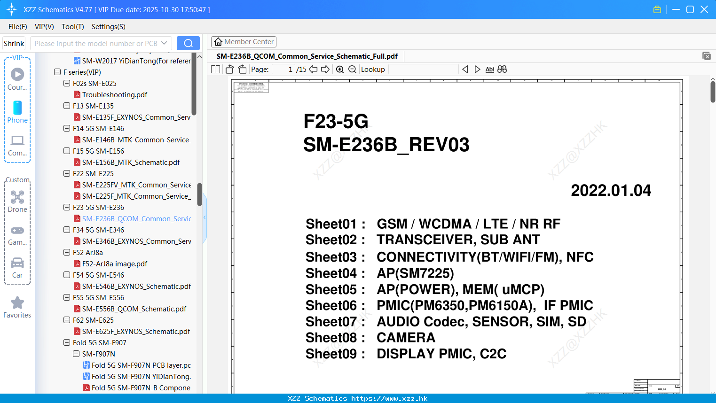Toggle the Abi whole-word match icon

pyautogui.click(x=490, y=70)
